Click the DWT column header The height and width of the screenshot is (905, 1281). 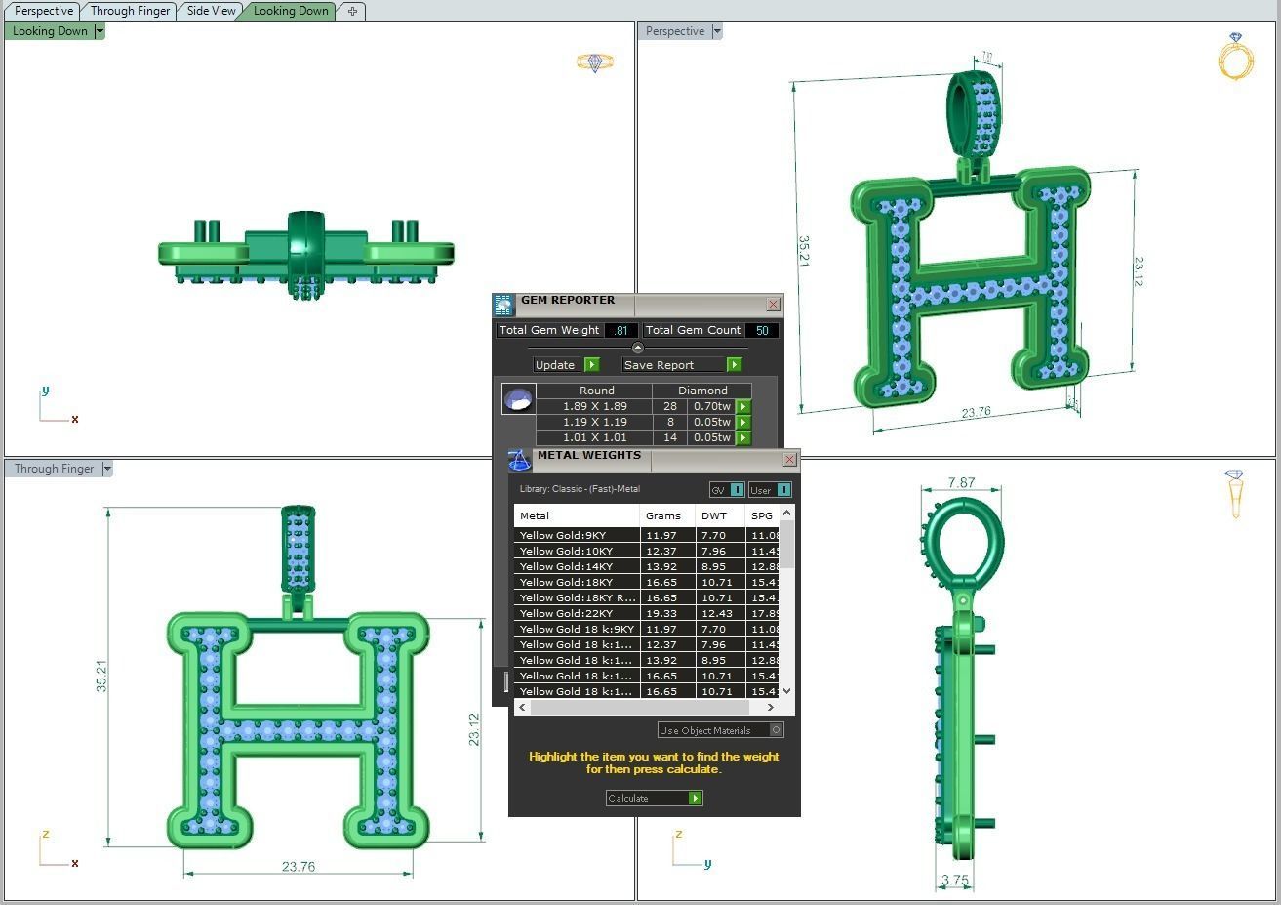coord(720,515)
